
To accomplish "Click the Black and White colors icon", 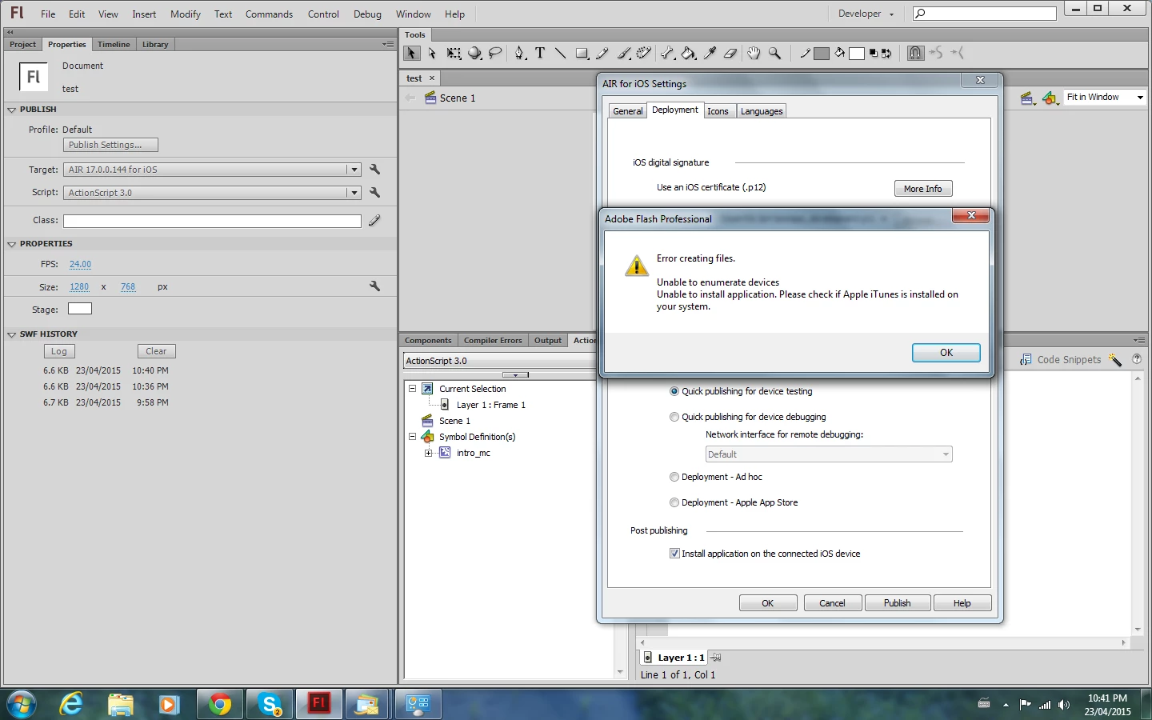I will [x=874, y=54].
